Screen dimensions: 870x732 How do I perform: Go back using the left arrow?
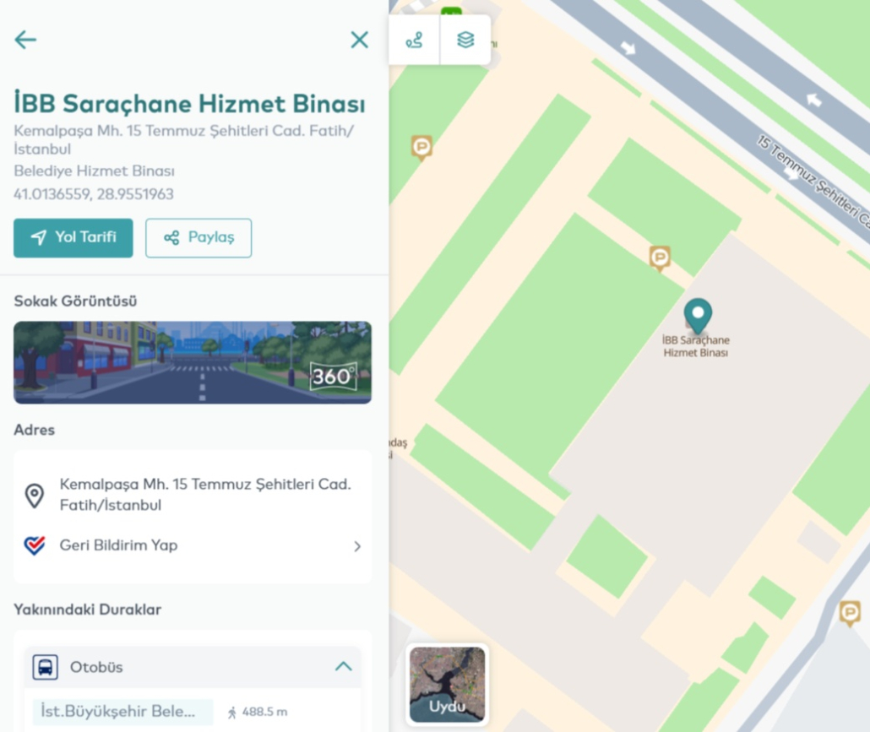pyautogui.click(x=25, y=40)
